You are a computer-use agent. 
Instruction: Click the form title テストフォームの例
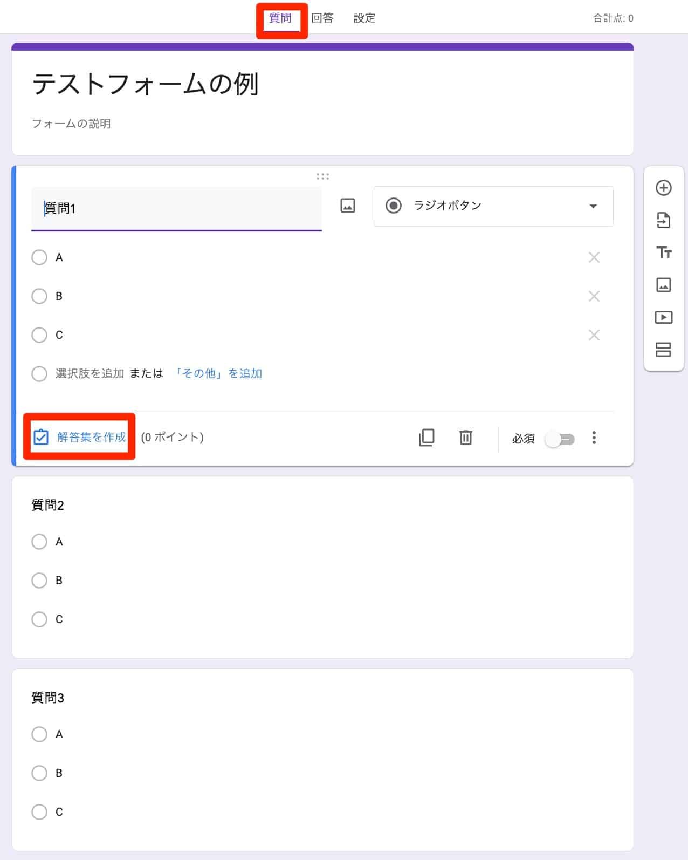pyautogui.click(x=146, y=84)
